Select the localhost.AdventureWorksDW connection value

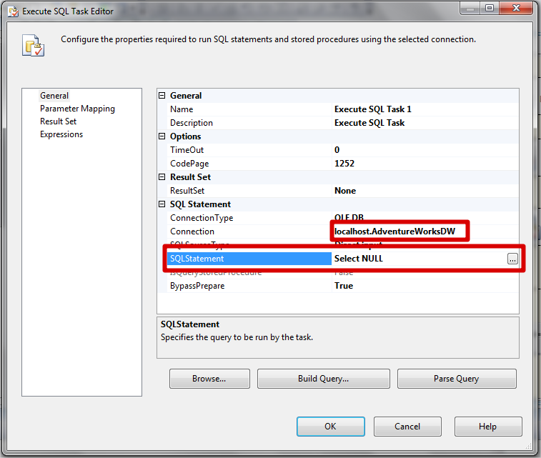pos(398,232)
